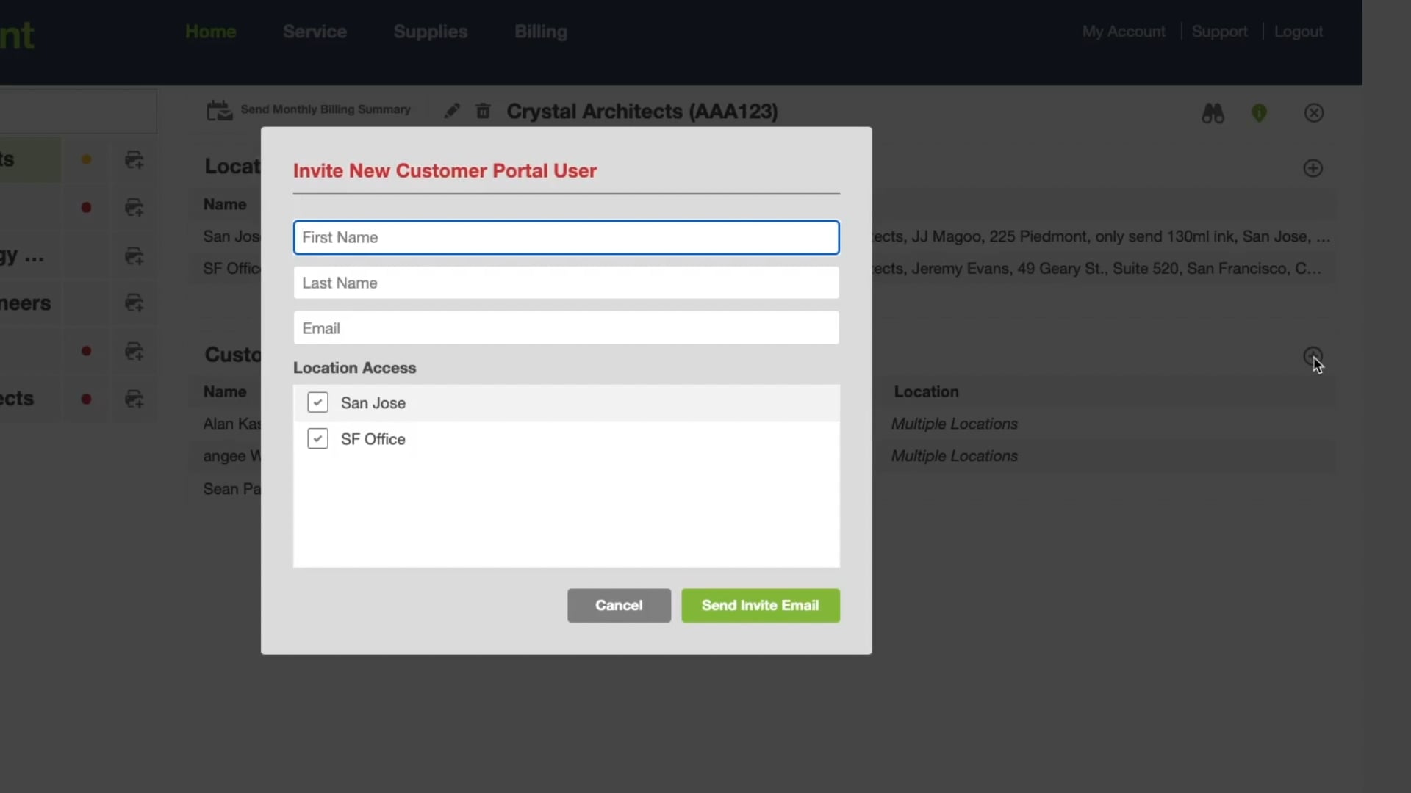Click the yellow status indicator dot

tap(87, 160)
